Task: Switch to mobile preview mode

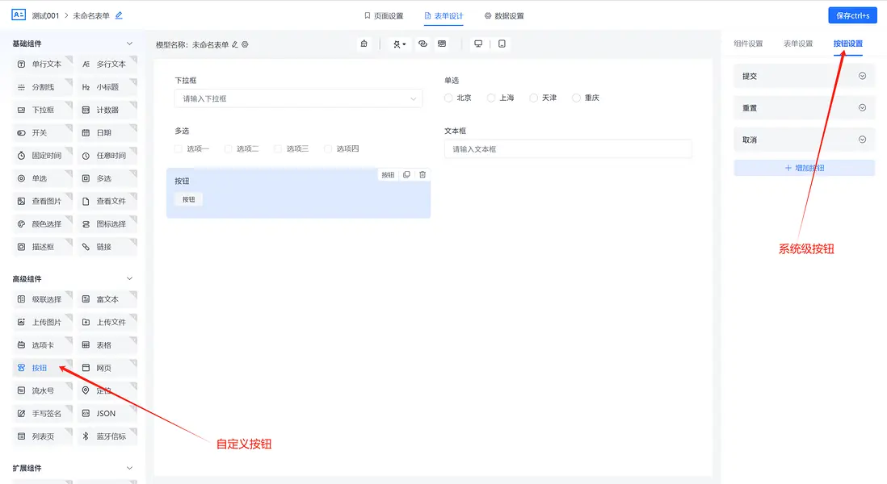Action: pyautogui.click(x=502, y=43)
